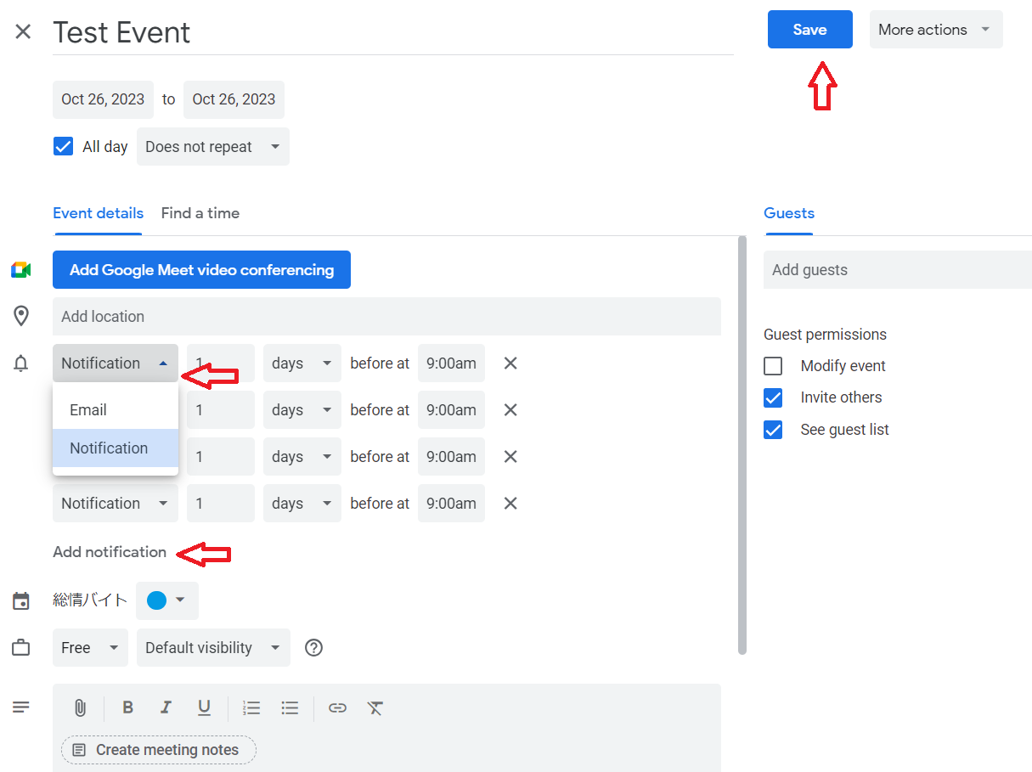1032x772 pixels.
Task: Click the Add location field
Action: click(386, 317)
